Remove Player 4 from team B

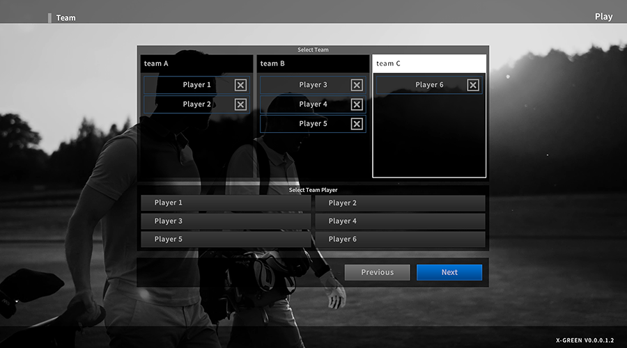point(357,104)
